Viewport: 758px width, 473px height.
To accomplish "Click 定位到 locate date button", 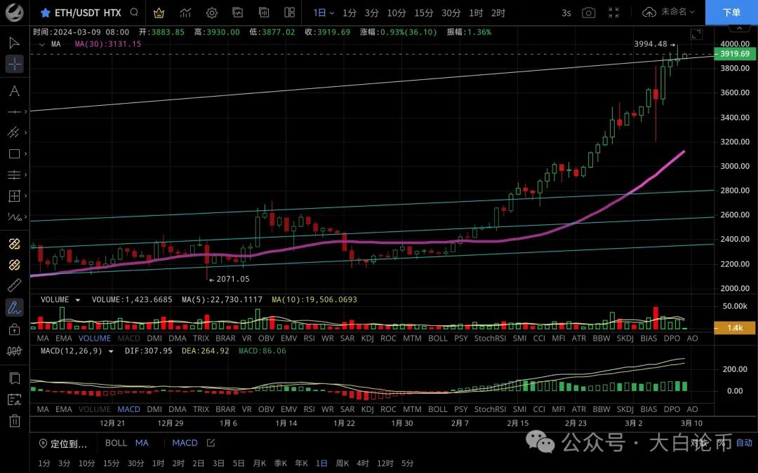I will (x=63, y=444).
